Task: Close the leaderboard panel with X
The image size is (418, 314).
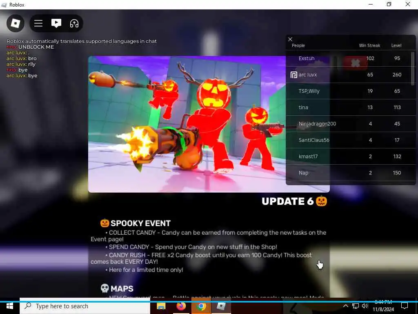Action: point(290,39)
